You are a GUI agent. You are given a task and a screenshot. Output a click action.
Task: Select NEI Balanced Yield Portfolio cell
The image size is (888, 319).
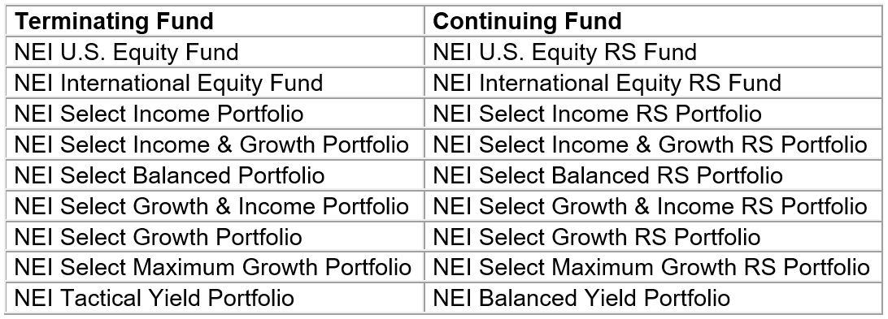(x=653, y=298)
